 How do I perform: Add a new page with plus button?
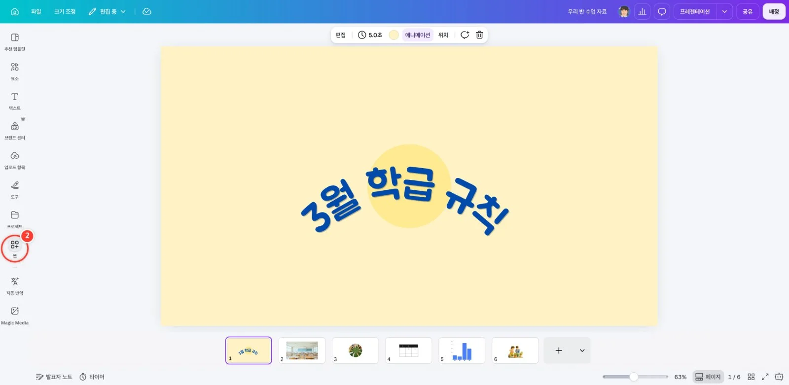tap(559, 350)
